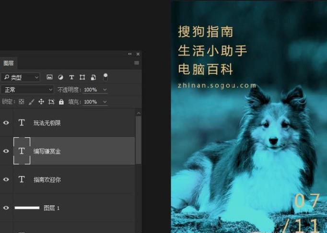Hide the 玩法无极限 text layer
The image size is (327, 233).
(6, 123)
